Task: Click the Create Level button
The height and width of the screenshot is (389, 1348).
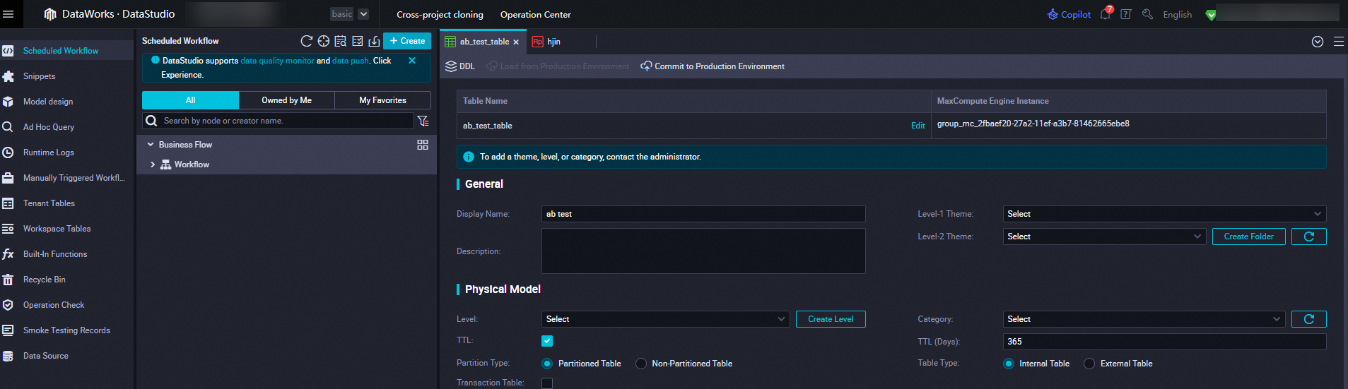Action: pyautogui.click(x=831, y=319)
